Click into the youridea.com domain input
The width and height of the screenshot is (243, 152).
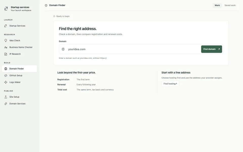[133, 49]
